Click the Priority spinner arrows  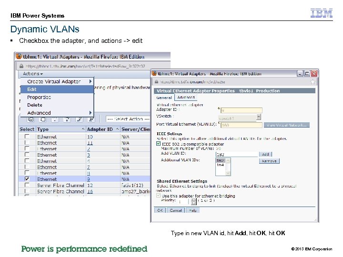click(193, 201)
